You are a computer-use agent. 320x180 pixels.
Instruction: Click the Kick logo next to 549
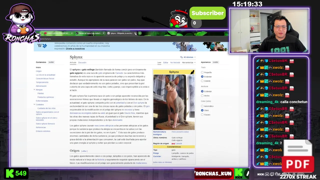tap(9, 173)
